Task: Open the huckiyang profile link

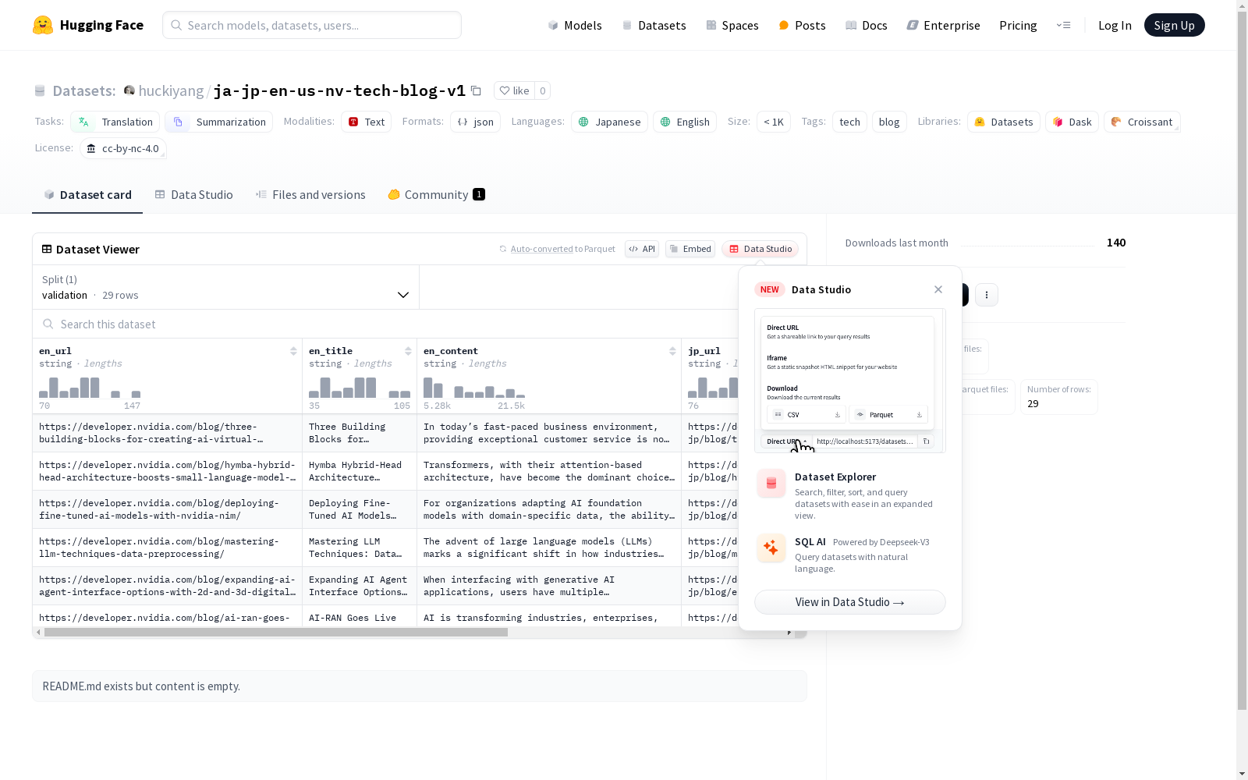Action: pos(171,90)
